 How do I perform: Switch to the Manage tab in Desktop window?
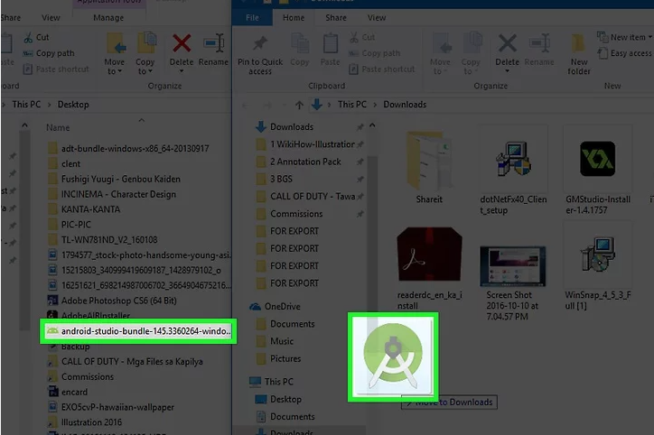click(x=108, y=17)
